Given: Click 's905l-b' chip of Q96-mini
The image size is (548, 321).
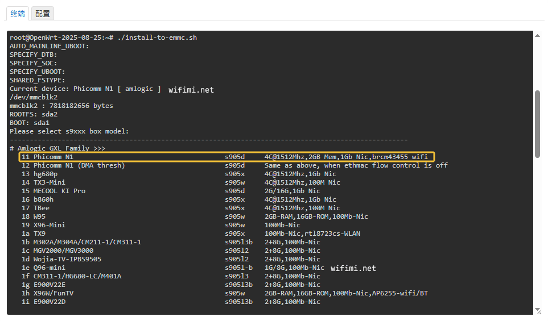Looking at the screenshot, I should [x=238, y=268].
